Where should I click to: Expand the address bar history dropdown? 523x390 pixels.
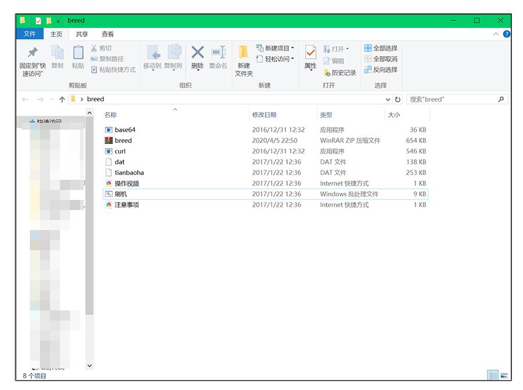[388, 99]
